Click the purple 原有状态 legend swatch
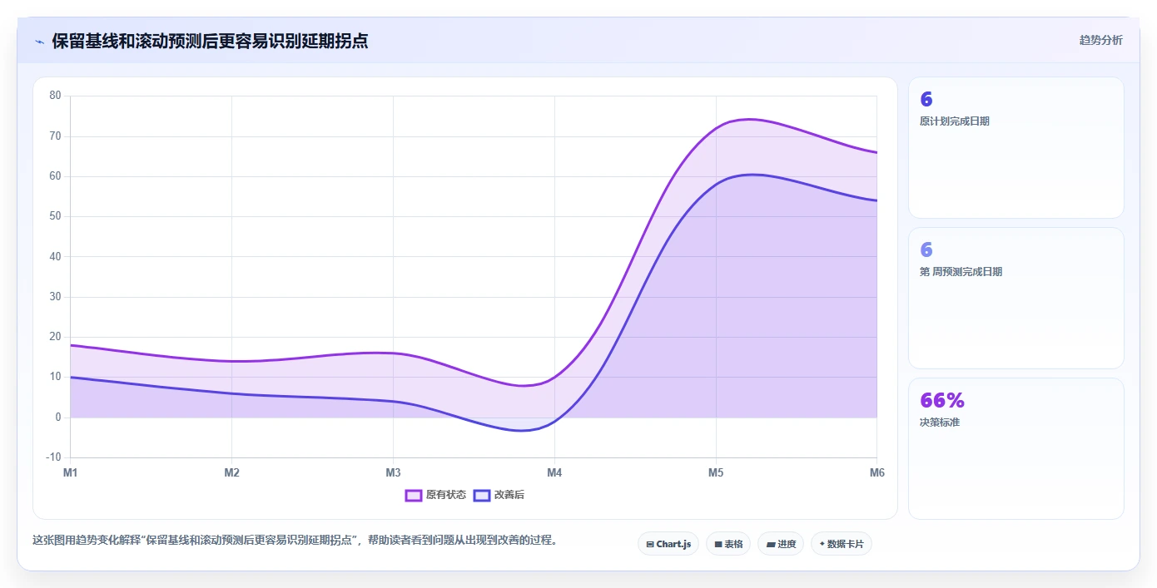Viewport: 1157px width, 588px height. click(414, 495)
